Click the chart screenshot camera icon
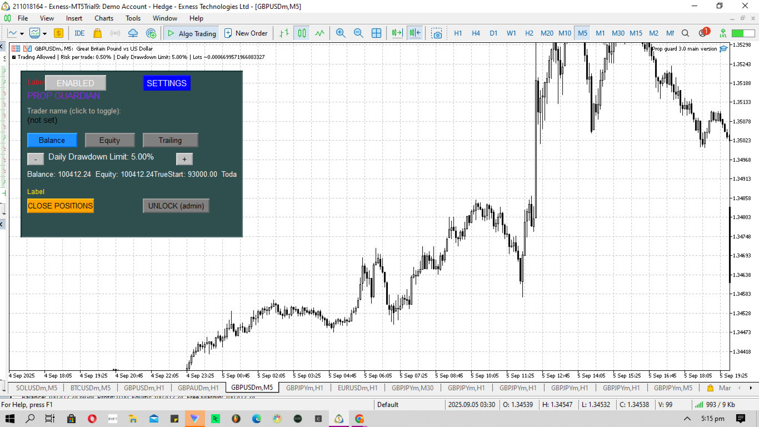759x427 pixels. click(437, 33)
